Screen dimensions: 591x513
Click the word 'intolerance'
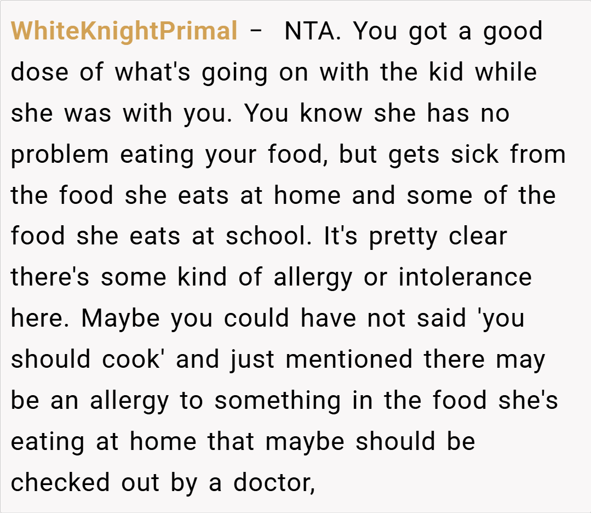(465, 277)
